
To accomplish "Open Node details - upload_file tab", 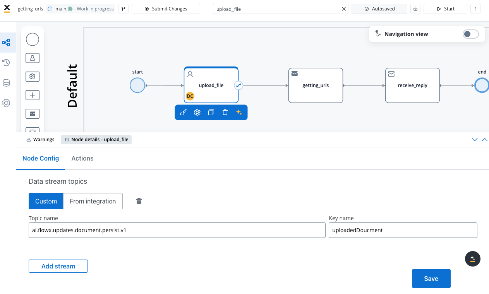I will point(96,140).
